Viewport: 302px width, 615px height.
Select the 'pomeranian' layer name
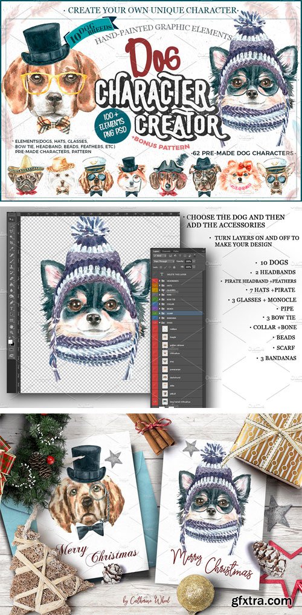(x=175, y=369)
